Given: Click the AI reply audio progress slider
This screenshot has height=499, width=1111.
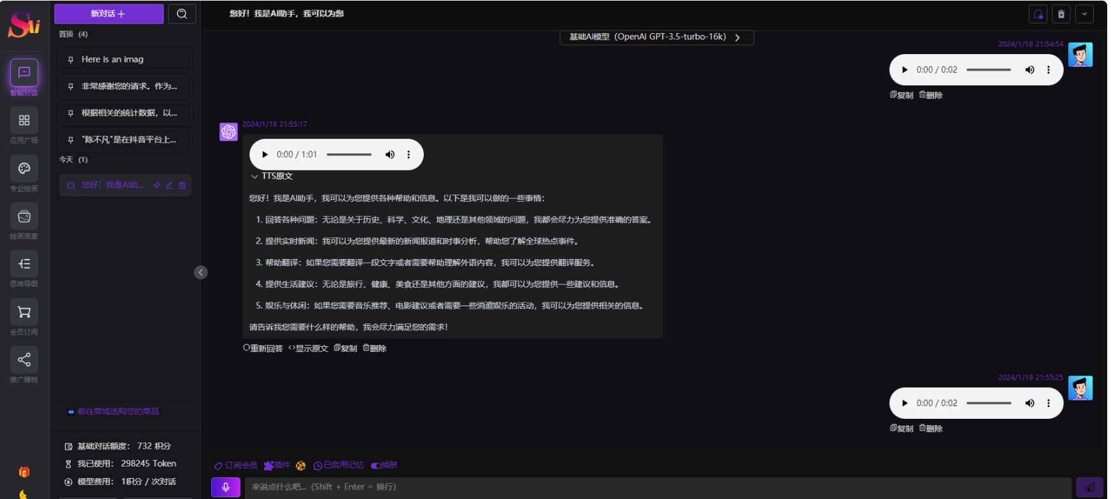Looking at the screenshot, I should [349, 155].
